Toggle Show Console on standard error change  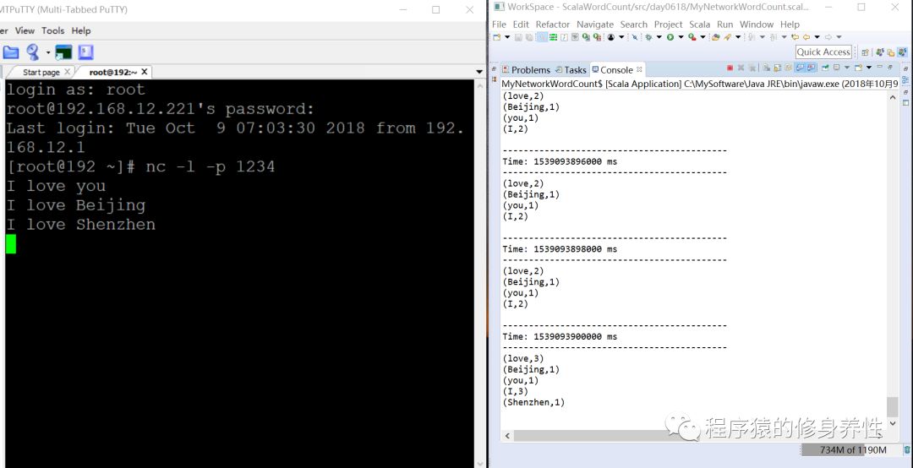coord(811,68)
